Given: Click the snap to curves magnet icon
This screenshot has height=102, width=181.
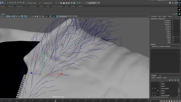Looking at the screenshot, I should pos(13,3).
